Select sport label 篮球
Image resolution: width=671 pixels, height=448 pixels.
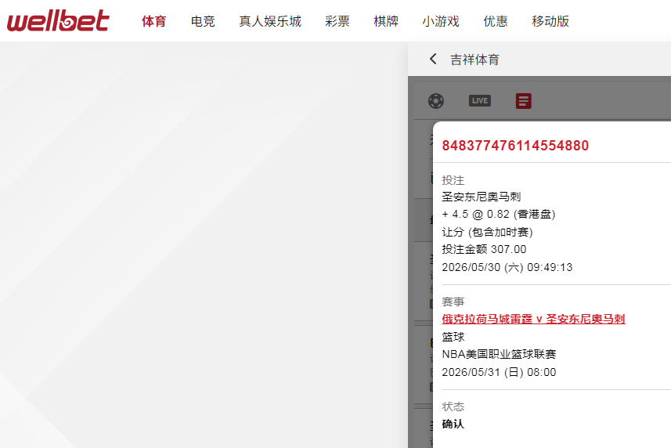pyautogui.click(x=453, y=337)
